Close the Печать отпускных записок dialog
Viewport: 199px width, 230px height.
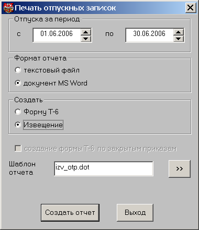pyautogui.click(x=191, y=8)
